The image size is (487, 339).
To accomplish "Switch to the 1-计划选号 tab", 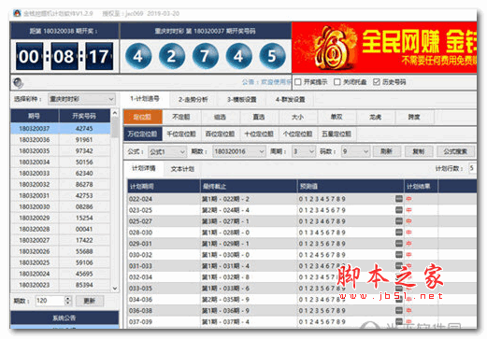I will [x=145, y=99].
